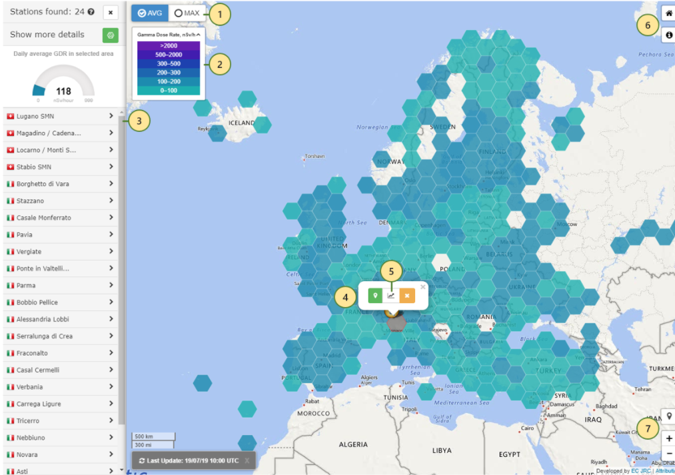Select Asti station
This screenshot has height=475, width=675.
tap(61, 470)
